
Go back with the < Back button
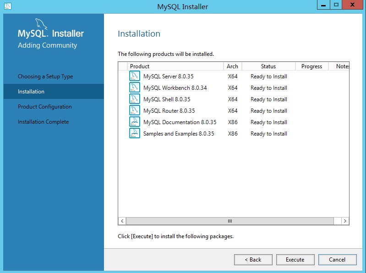(x=253, y=260)
